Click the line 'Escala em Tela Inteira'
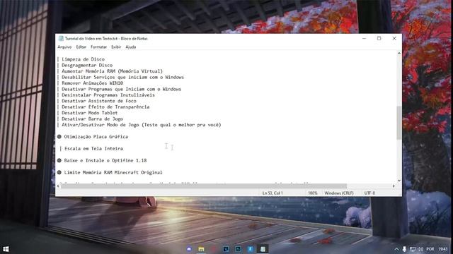Screen dimensions: 453x254 93,149
